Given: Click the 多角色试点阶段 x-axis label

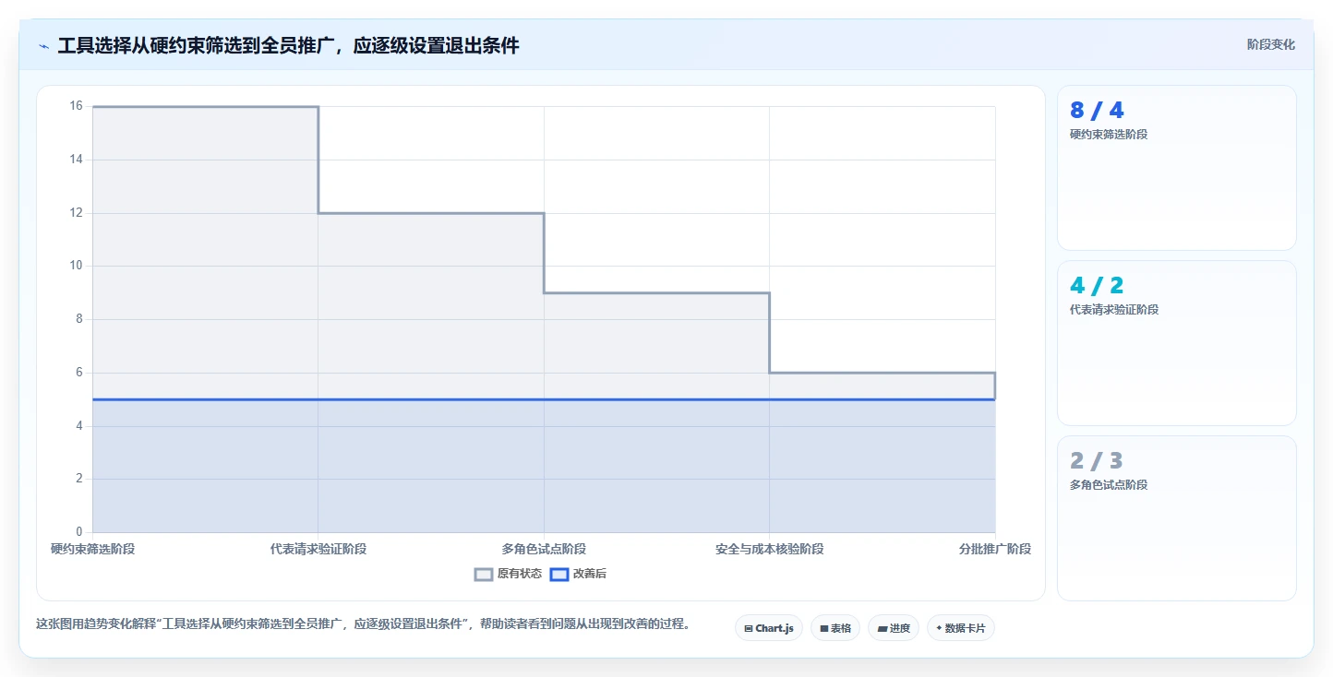Looking at the screenshot, I should pyautogui.click(x=544, y=549).
